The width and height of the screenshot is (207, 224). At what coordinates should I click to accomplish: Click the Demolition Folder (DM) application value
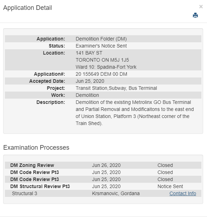(101, 39)
